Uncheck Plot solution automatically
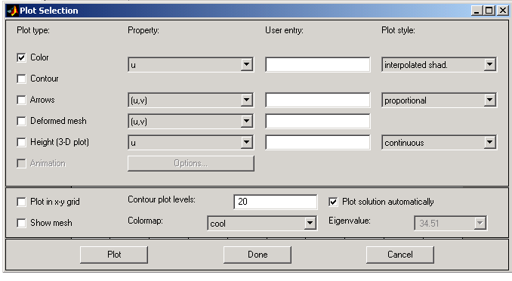This screenshot has width=512, height=281. pyautogui.click(x=333, y=202)
